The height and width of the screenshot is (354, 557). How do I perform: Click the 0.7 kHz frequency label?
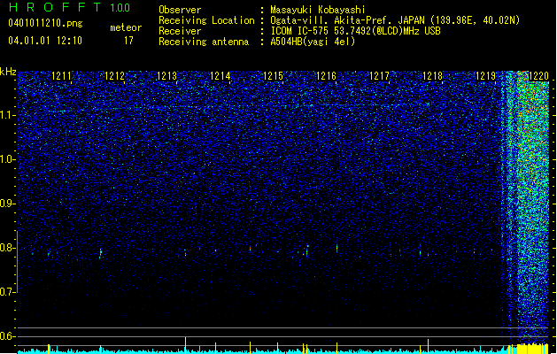point(8,292)
